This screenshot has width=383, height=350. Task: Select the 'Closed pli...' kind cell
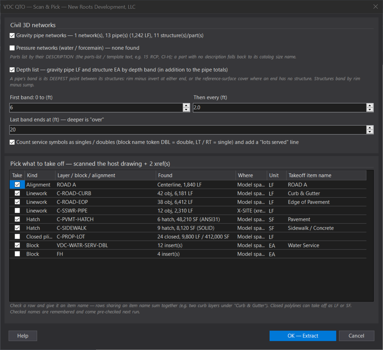[40, 237]
